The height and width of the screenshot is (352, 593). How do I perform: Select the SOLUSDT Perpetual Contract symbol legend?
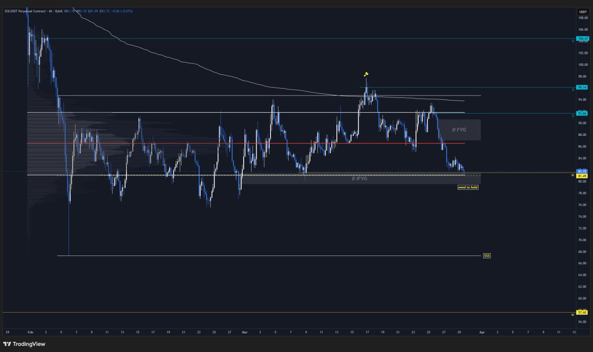pyautogui.click(x=25, y=10)
